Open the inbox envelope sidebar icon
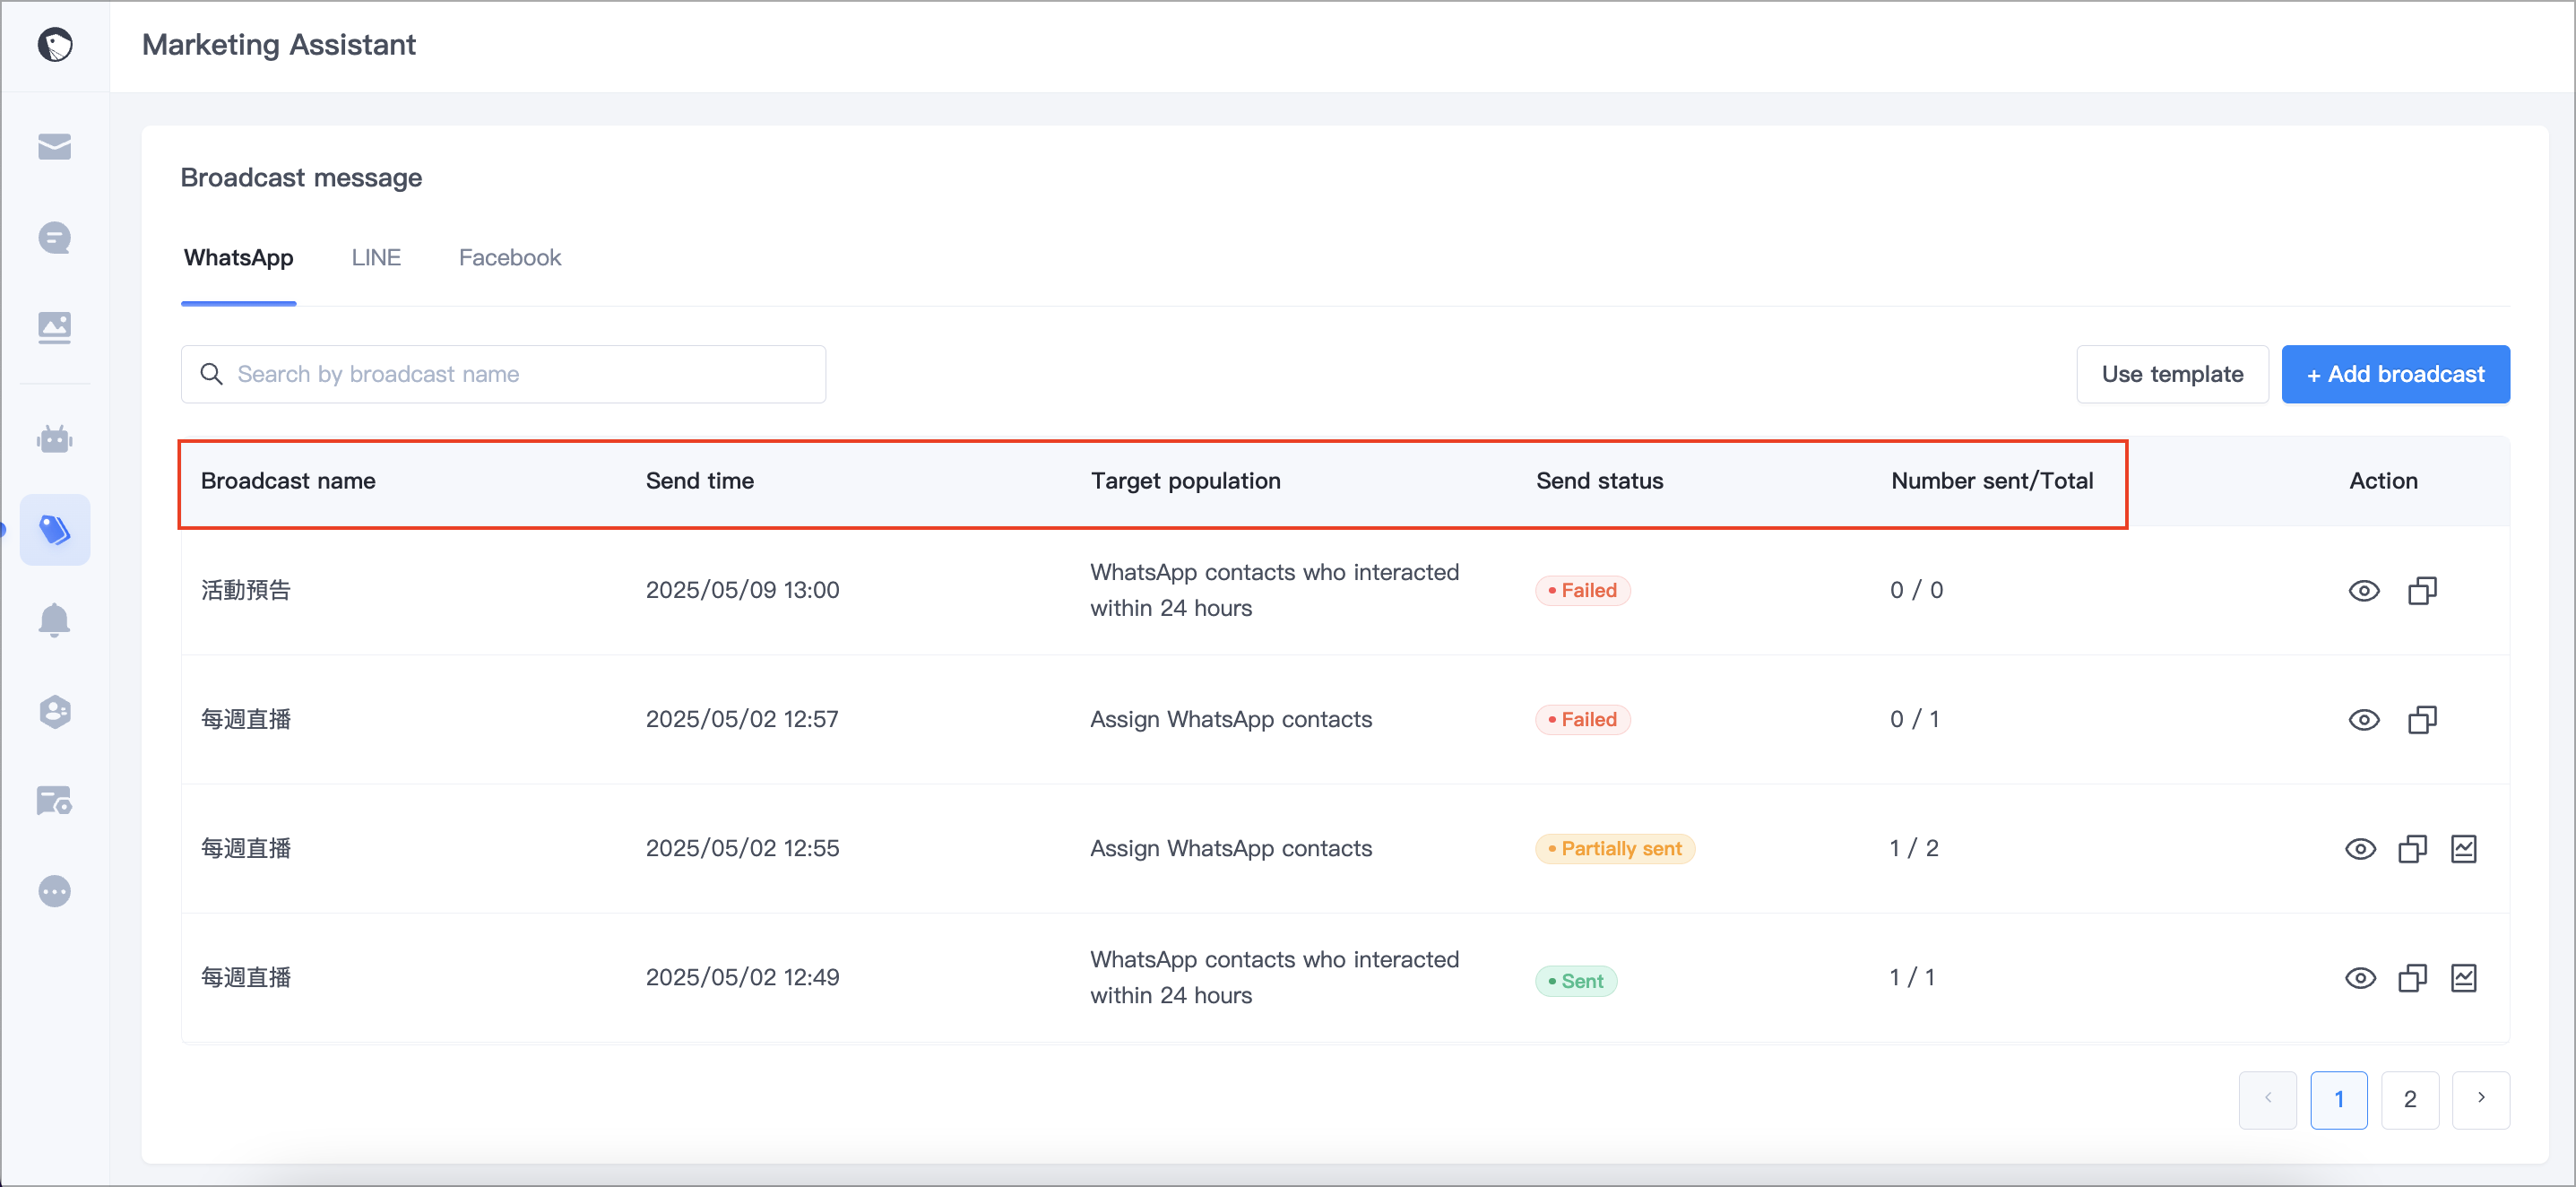This screenshot has width=2576, height=1187. coord(55,147)
